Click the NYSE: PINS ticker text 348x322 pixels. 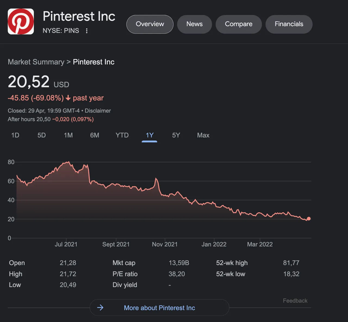(61, 31)
